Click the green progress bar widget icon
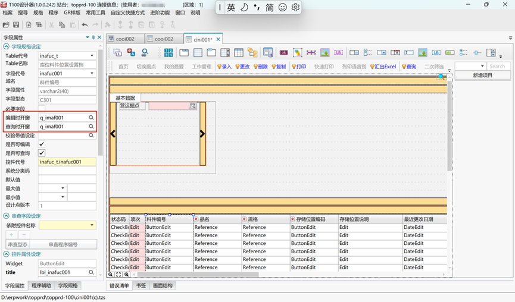This screenshot has width=515, height=302. point(450,52)
